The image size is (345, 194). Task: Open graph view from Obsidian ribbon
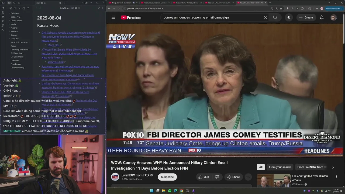click(3, 17)
